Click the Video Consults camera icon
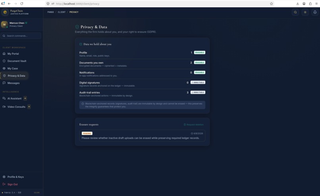Viewport: 320px width, 196px height. tap(4, 107)
